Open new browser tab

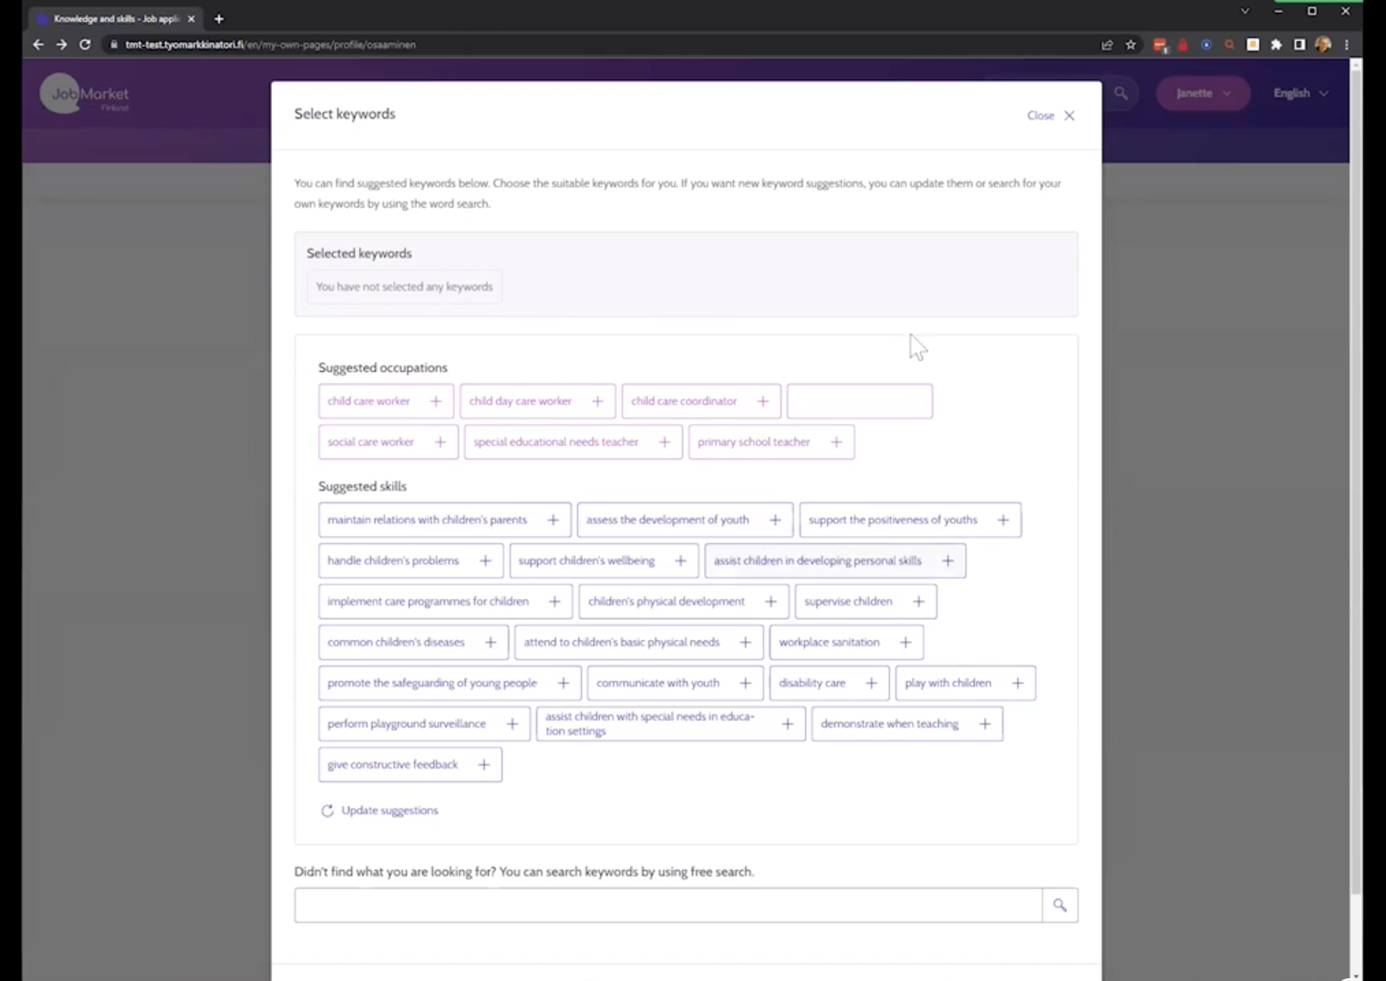click(x=219, y=18)
